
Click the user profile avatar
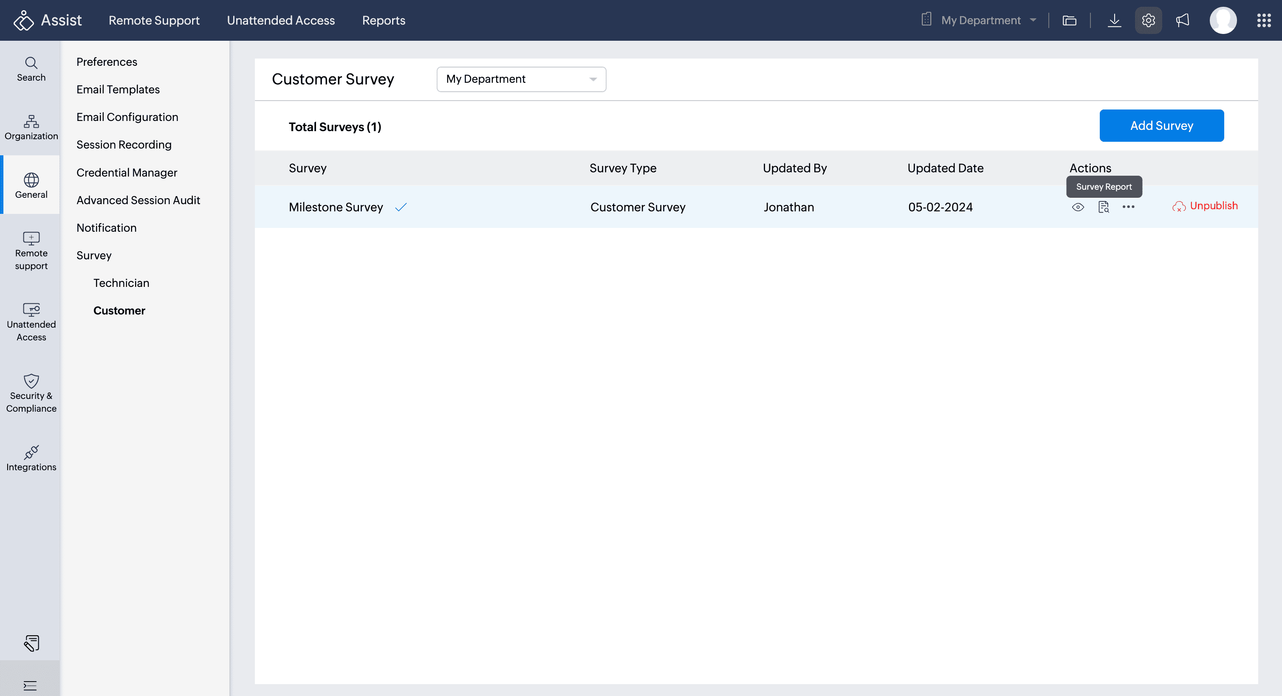click(x=1223, y=20)
